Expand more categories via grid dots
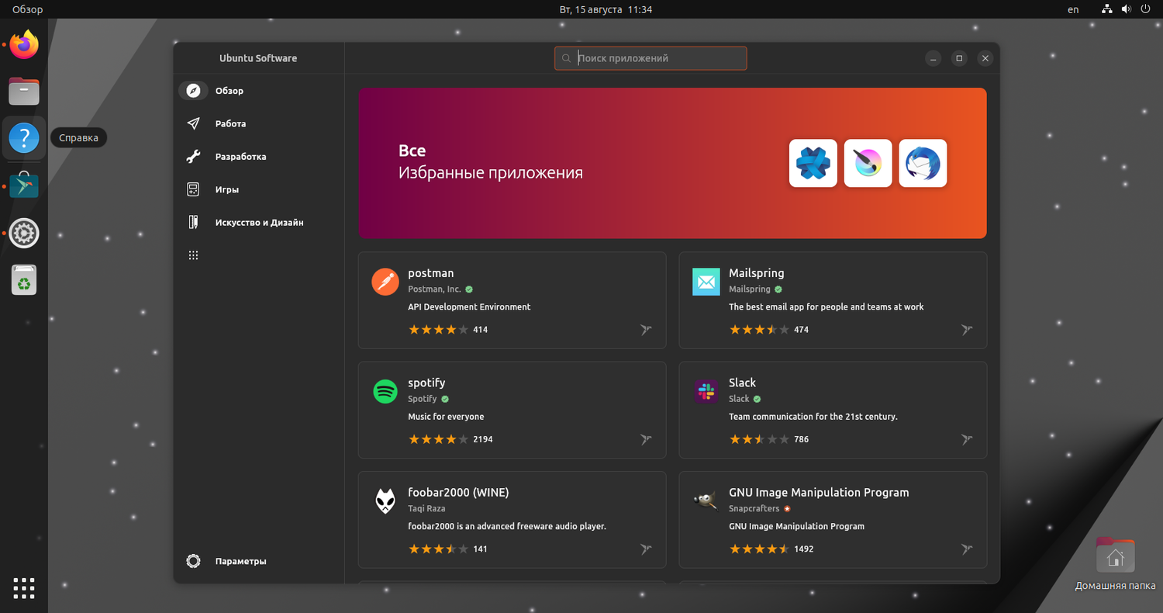Viewport: 1163px width, 613px height. pyautogui.click(x=193, y=255)
